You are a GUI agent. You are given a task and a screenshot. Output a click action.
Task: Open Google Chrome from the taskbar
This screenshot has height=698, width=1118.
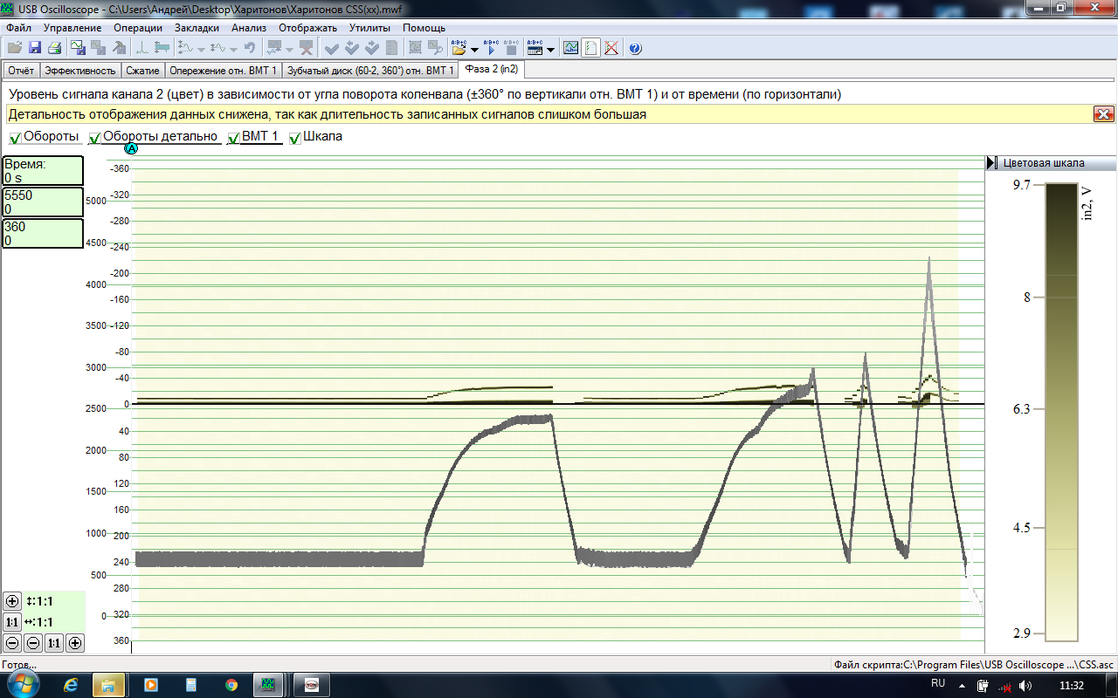click(x=231, y=685)
